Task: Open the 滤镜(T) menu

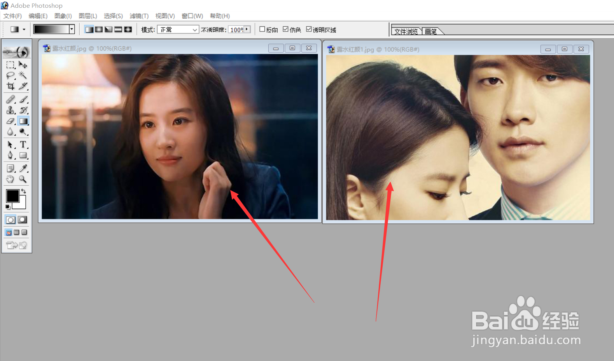Action: point(139,16)
